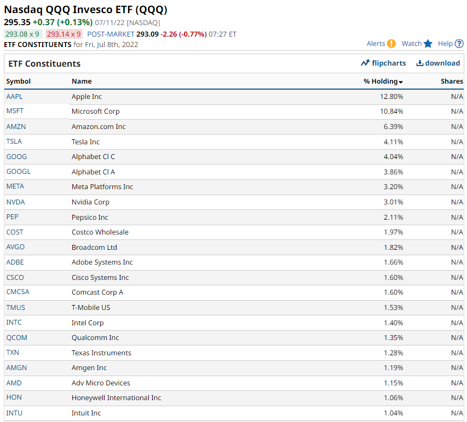
Task: Click the ask quote 293.14 x 9
Action: click(x=65, y=34)
